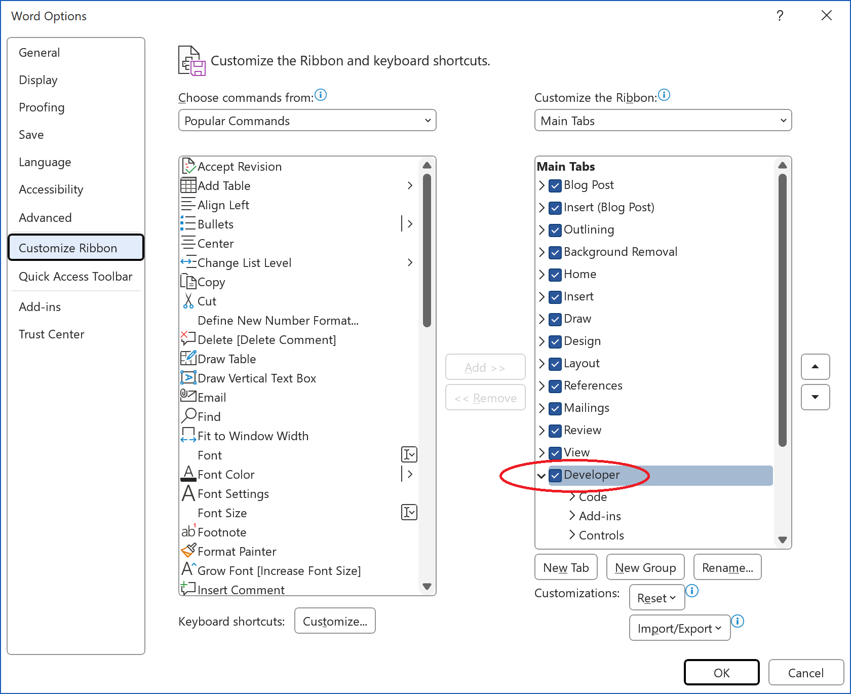Collapse the Developer tab node
Image resolution: width=851 pixels, height=694 pixels.
(541, 476)
